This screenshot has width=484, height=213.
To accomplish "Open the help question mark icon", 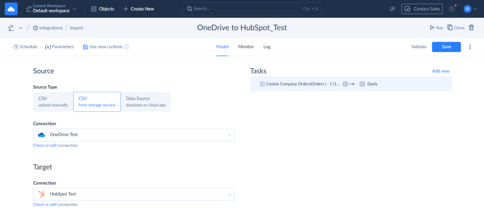I will click(x=451, y=9).
